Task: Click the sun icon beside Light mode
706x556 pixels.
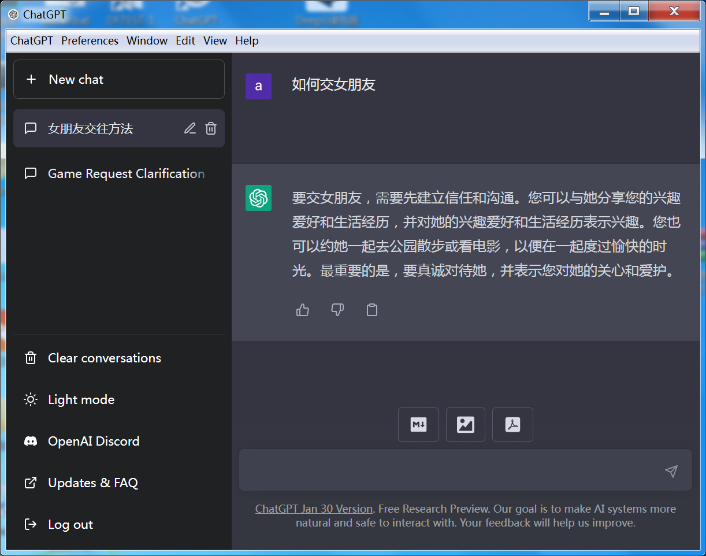Action: pyautogui.click(x=31, y=400)
